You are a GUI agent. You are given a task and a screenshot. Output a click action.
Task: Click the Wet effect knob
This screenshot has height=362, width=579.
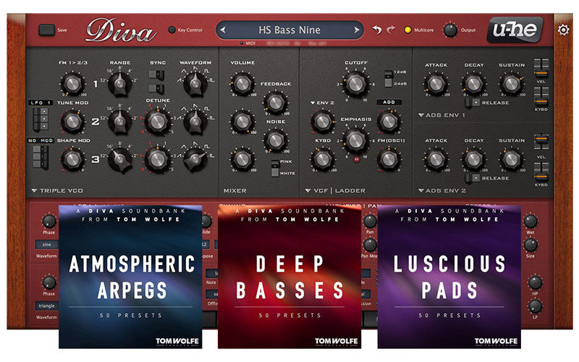[x=531, y=222]
